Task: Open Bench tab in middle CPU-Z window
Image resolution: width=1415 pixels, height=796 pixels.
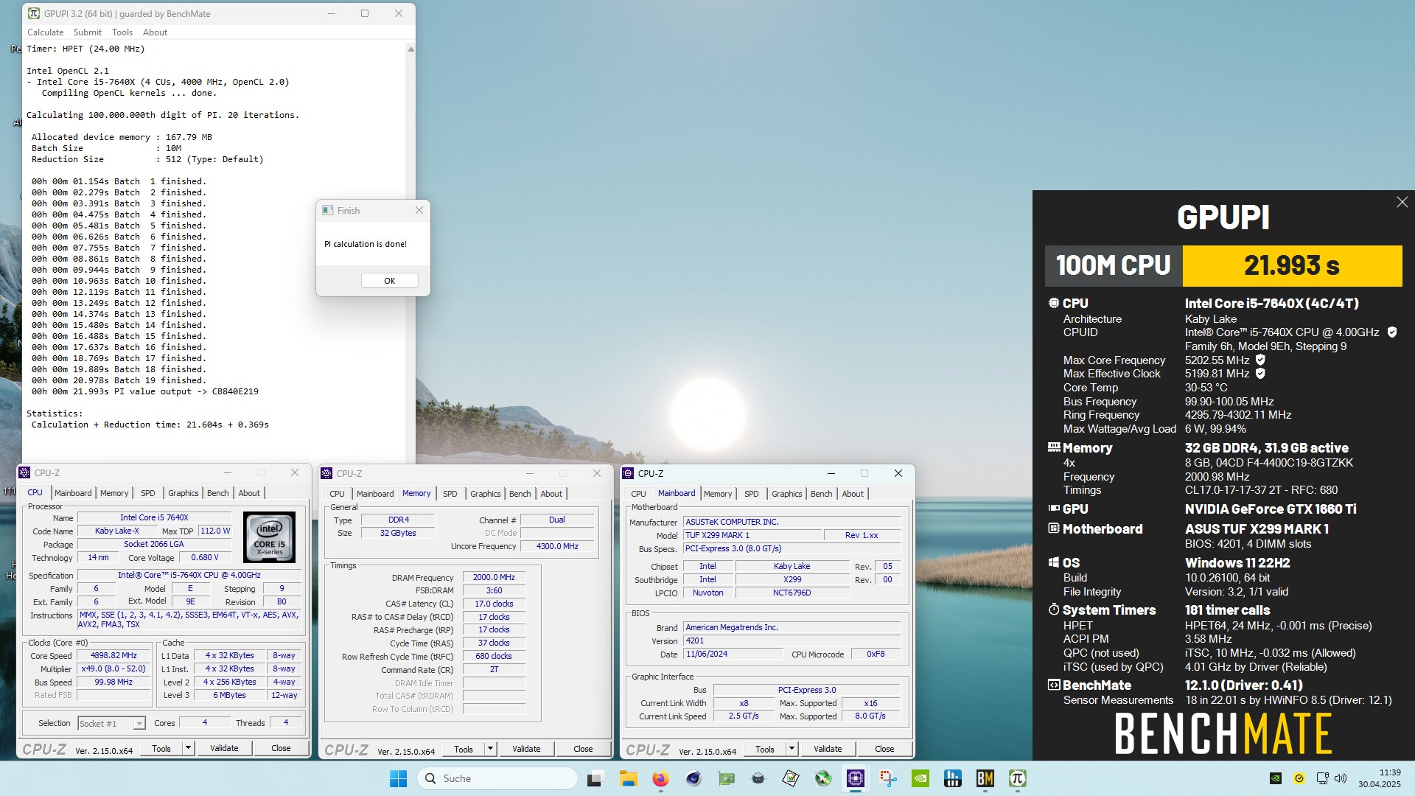Action: (520, 494)
